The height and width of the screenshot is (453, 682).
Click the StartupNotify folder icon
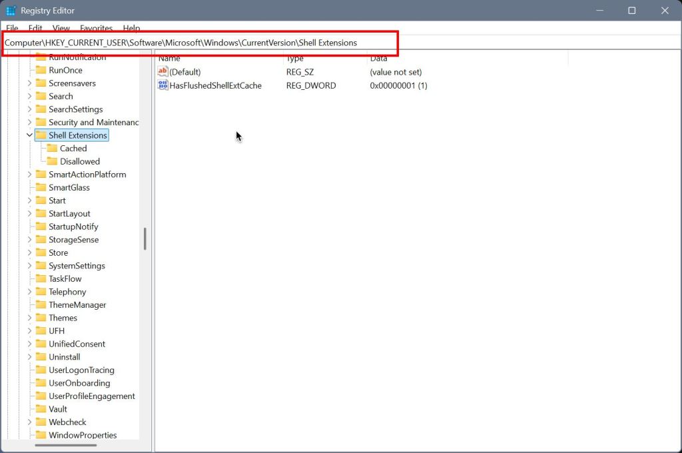pos(41,226)
